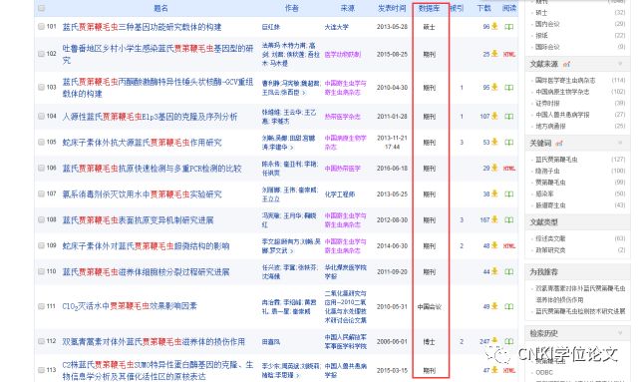The image size is (638, 382).
Task: Open online reader icon for row 101
Action: pos(509,27)
